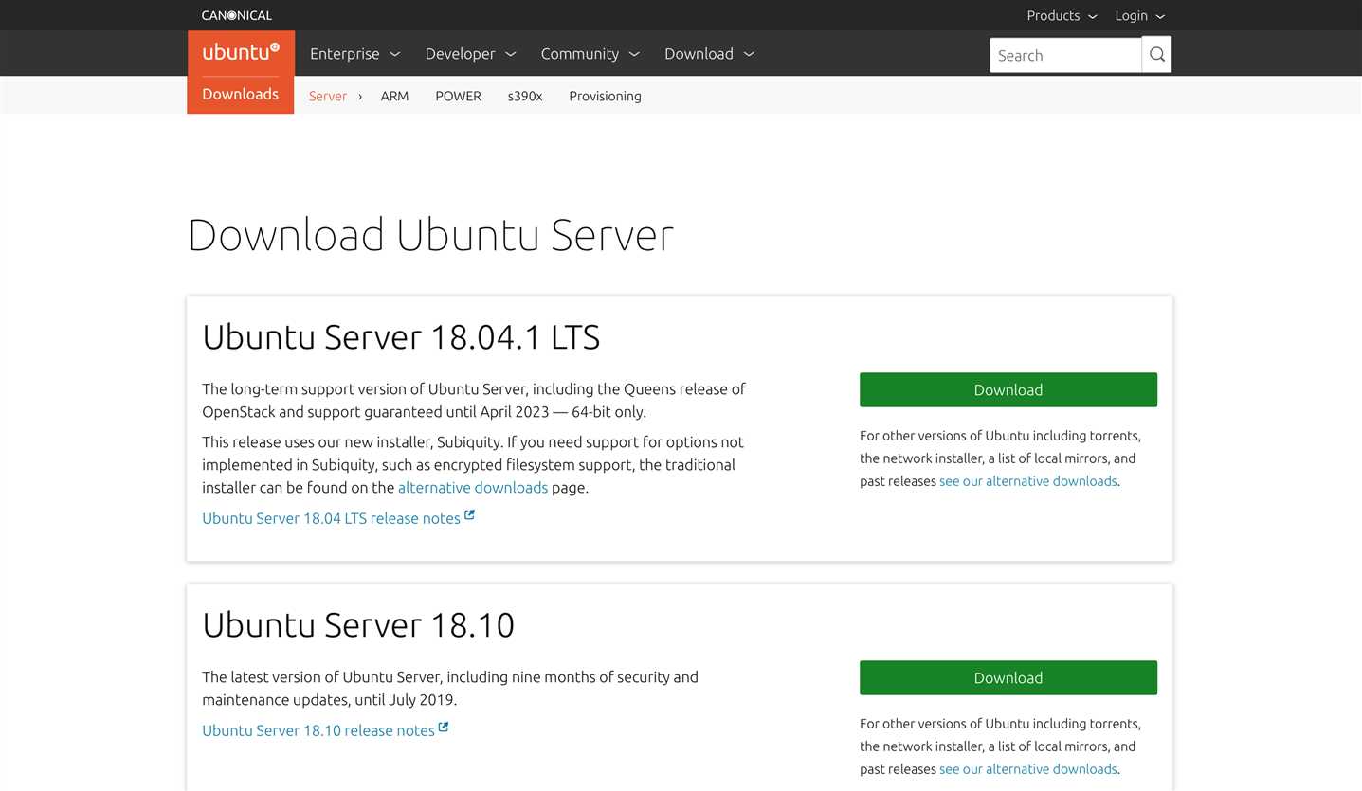
Task: Expand the Enterprise menu
Action: tap(355, 54)
